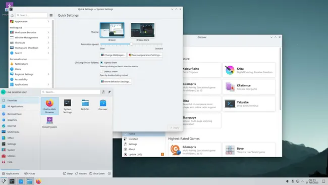Click the Live session user avatar
This screenshot has height=185, width=328.
(x=3, y=92)
